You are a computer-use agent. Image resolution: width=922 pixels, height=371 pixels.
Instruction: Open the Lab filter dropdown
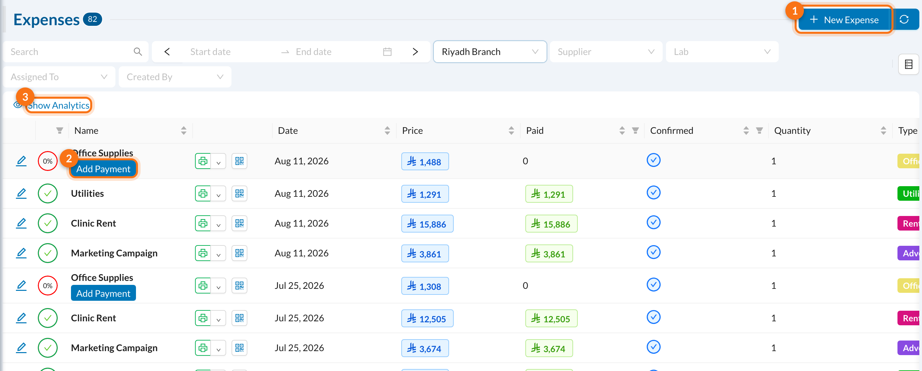pyautogui.click(x=722, y=51)
